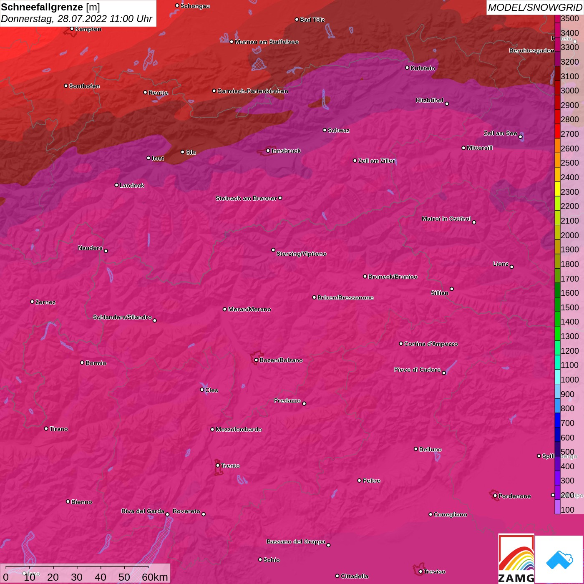Click the 700 blue legend swatch
Screen dimensions: 584x584
pyautogui.click(x=557, y=420)
